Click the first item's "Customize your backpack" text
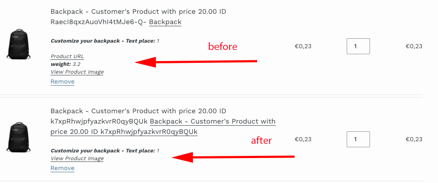Image resolution: width=438 pixels, height=183 pixels. 103,41
